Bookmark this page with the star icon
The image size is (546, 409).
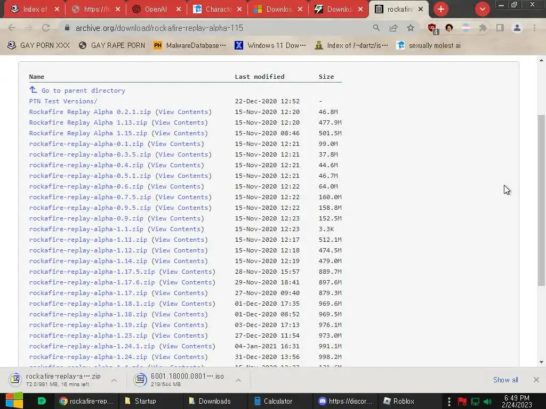click(411, 28)
